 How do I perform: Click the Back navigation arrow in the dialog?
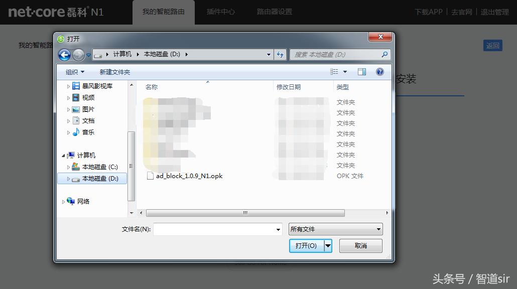pyautogui.click(x=64, y=55)
